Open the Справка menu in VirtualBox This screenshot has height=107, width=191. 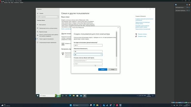click(21, 2)
